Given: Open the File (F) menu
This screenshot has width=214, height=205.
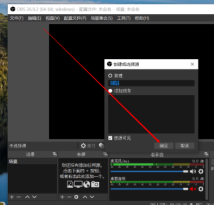Looking at the screenshot, I should point(16,18).
